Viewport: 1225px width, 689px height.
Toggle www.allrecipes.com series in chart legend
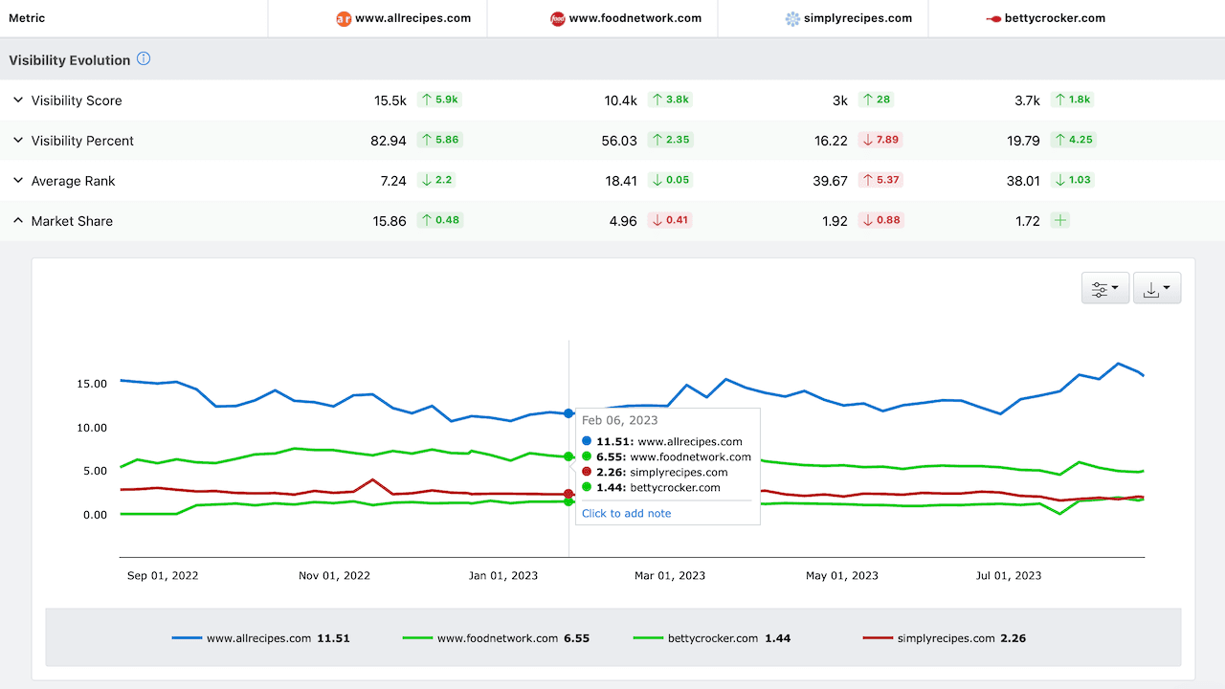click(260, 637)
